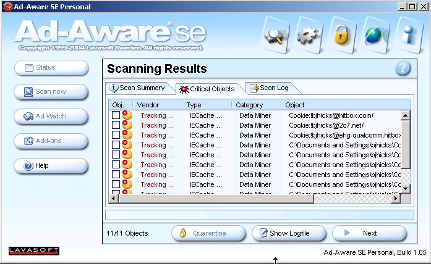Screen dimensions: 431x264
Task: Check the box for 2o7.net cookie row
Action: [116, 125]
